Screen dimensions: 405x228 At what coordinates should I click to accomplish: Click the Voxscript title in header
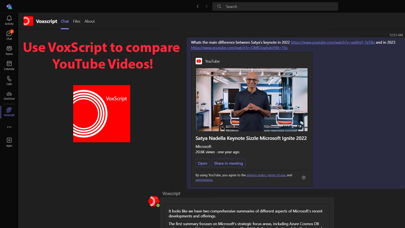pyautogui.click(x=47, y=21)
